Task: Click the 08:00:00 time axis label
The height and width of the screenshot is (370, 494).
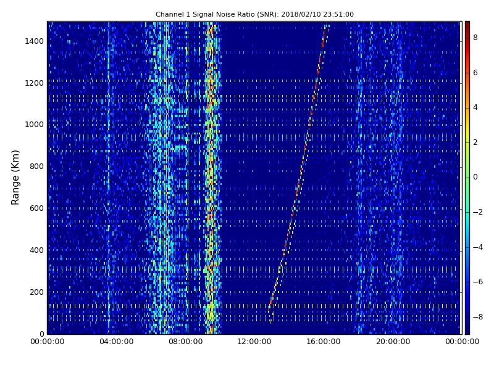Action: tap(186, 342)
